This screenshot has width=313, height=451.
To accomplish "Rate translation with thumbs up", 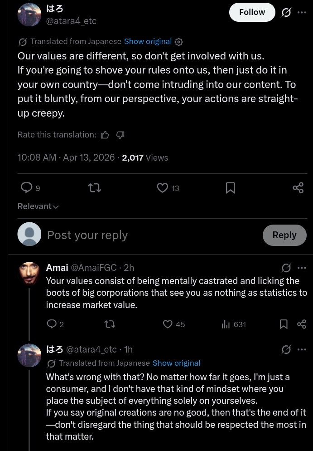I will pyautogui.click(x=105, y=135).
